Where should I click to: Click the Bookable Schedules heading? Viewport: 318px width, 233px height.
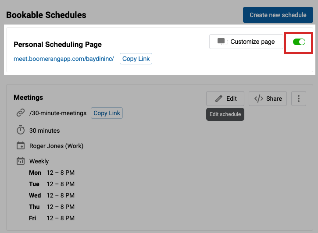point(46,15)
